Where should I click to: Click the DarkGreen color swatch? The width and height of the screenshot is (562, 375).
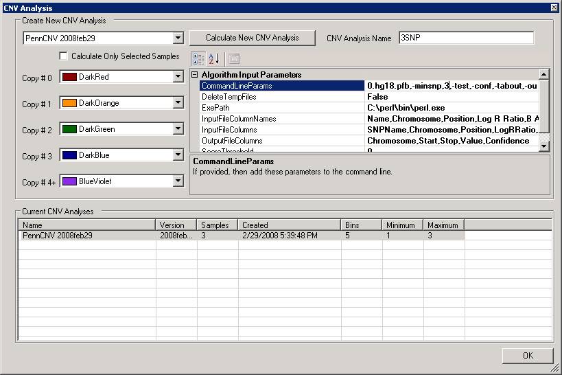69,129
